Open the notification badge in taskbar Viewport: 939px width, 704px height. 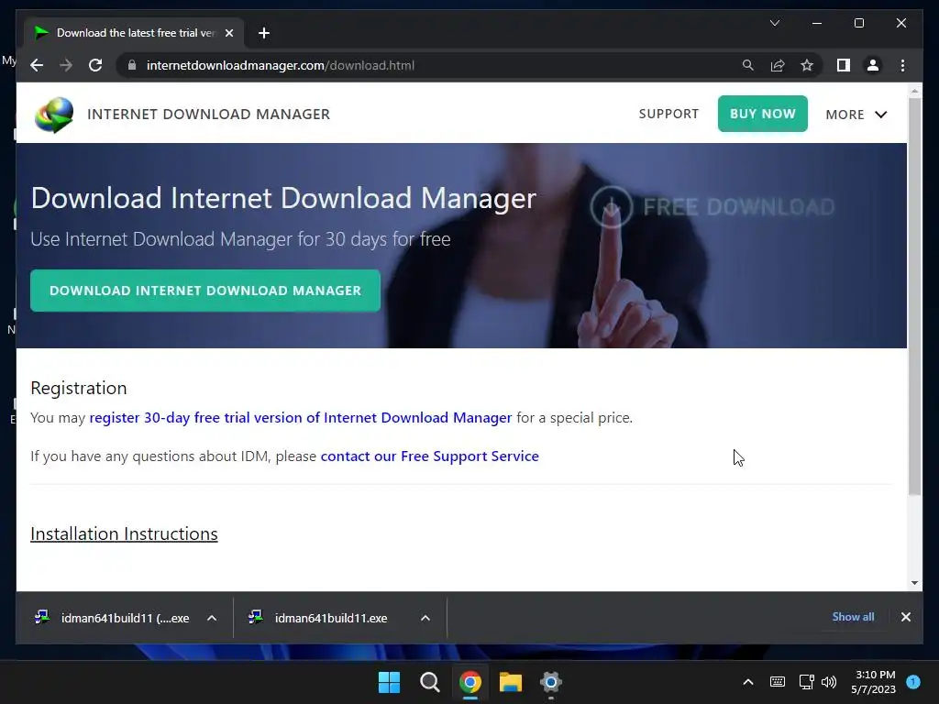tap(913, 682)
